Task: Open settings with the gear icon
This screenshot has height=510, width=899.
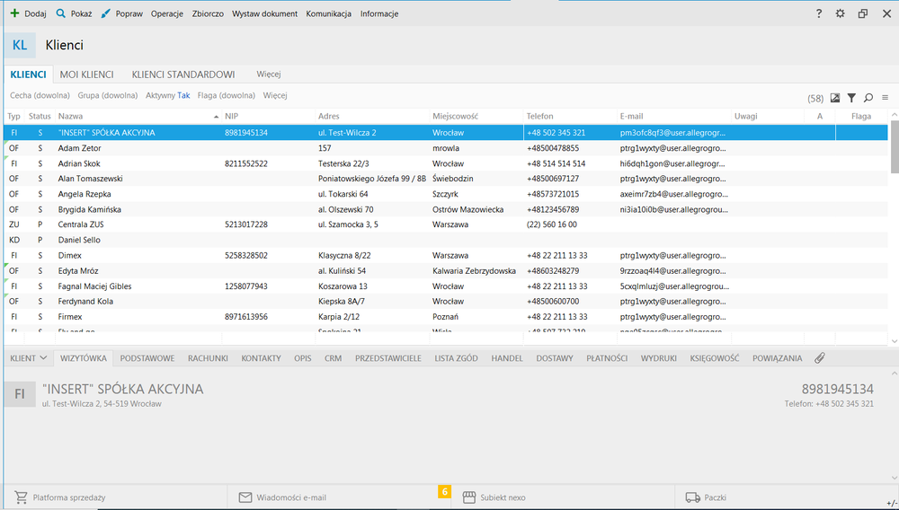Action: pos(841,13)
